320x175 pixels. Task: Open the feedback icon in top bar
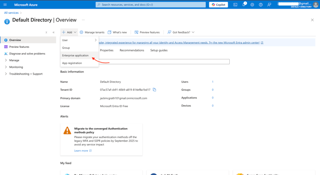coord(269,5)
